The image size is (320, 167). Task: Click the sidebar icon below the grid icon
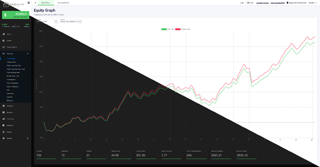coord(4,119)
